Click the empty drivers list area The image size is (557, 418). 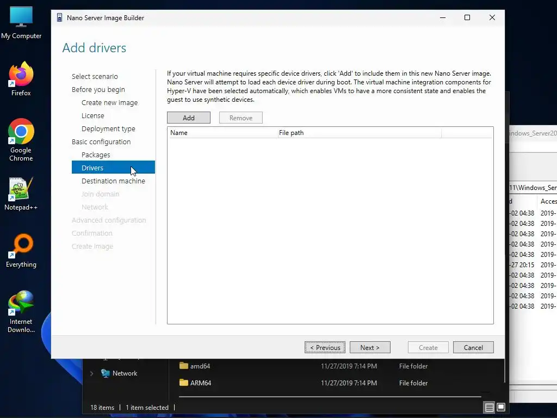(330, 230)
